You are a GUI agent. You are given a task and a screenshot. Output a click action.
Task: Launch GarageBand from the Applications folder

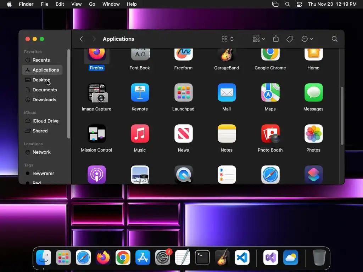tap(227, 55)
